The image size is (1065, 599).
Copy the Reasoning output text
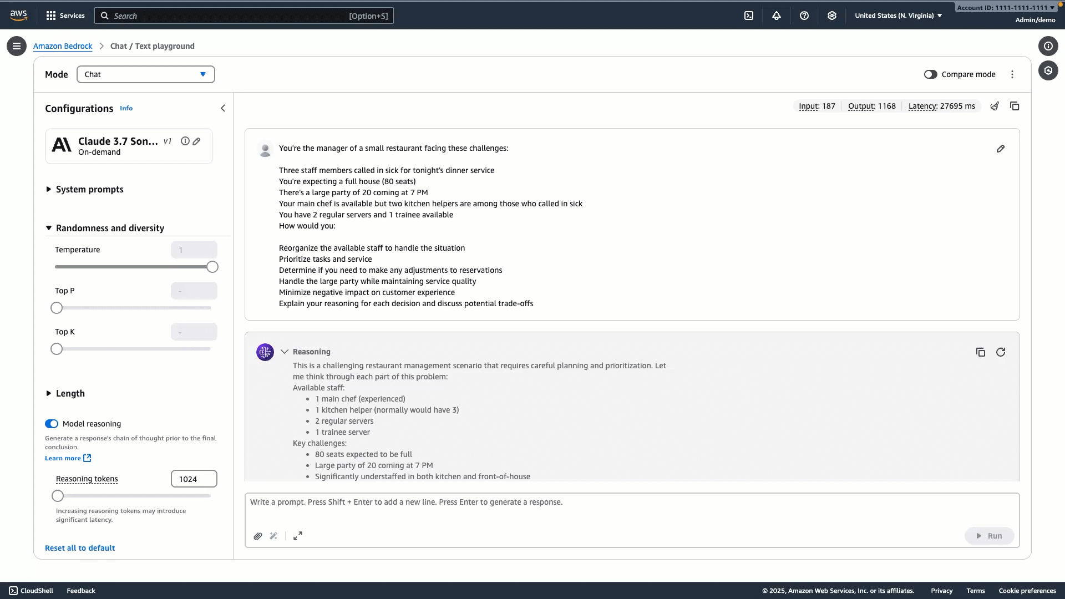click(981, 352)
